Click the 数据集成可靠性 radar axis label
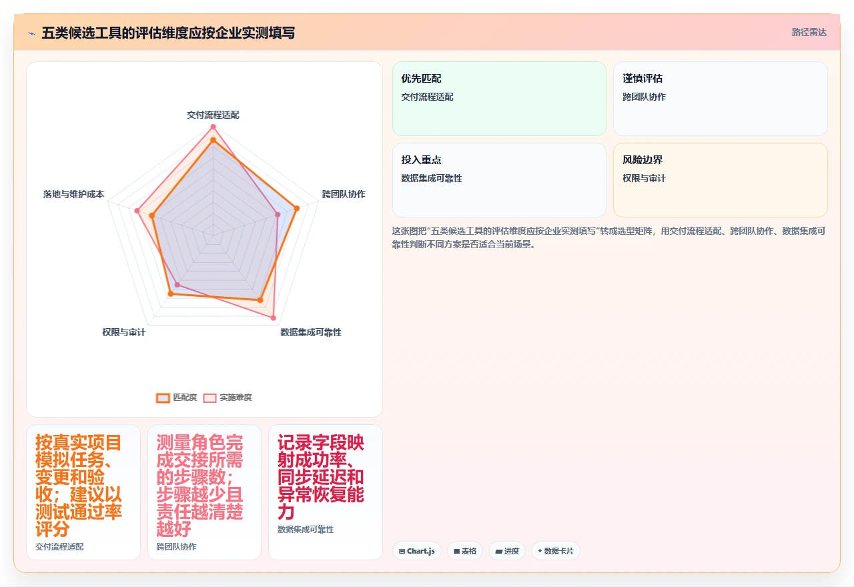854x587 pixels. click(311, 332)
